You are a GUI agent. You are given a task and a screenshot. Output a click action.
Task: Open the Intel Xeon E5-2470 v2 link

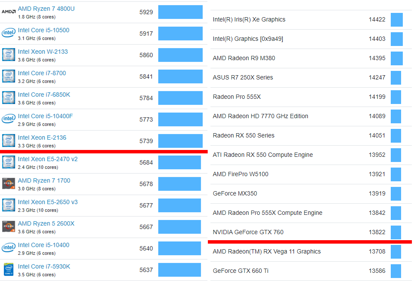(47, 159)
